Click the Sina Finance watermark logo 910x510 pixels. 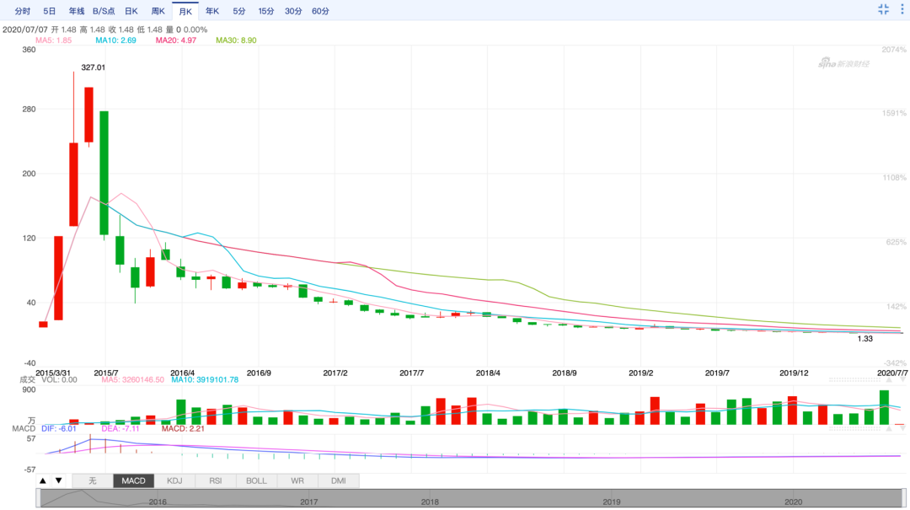coord(844,64)
